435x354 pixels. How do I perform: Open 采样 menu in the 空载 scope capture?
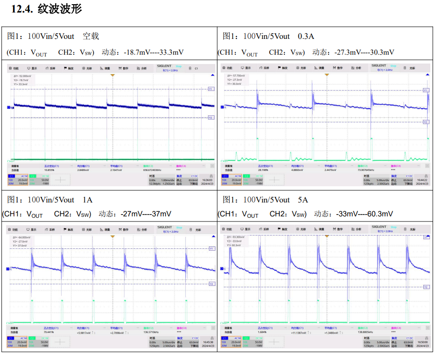(50, 68)
